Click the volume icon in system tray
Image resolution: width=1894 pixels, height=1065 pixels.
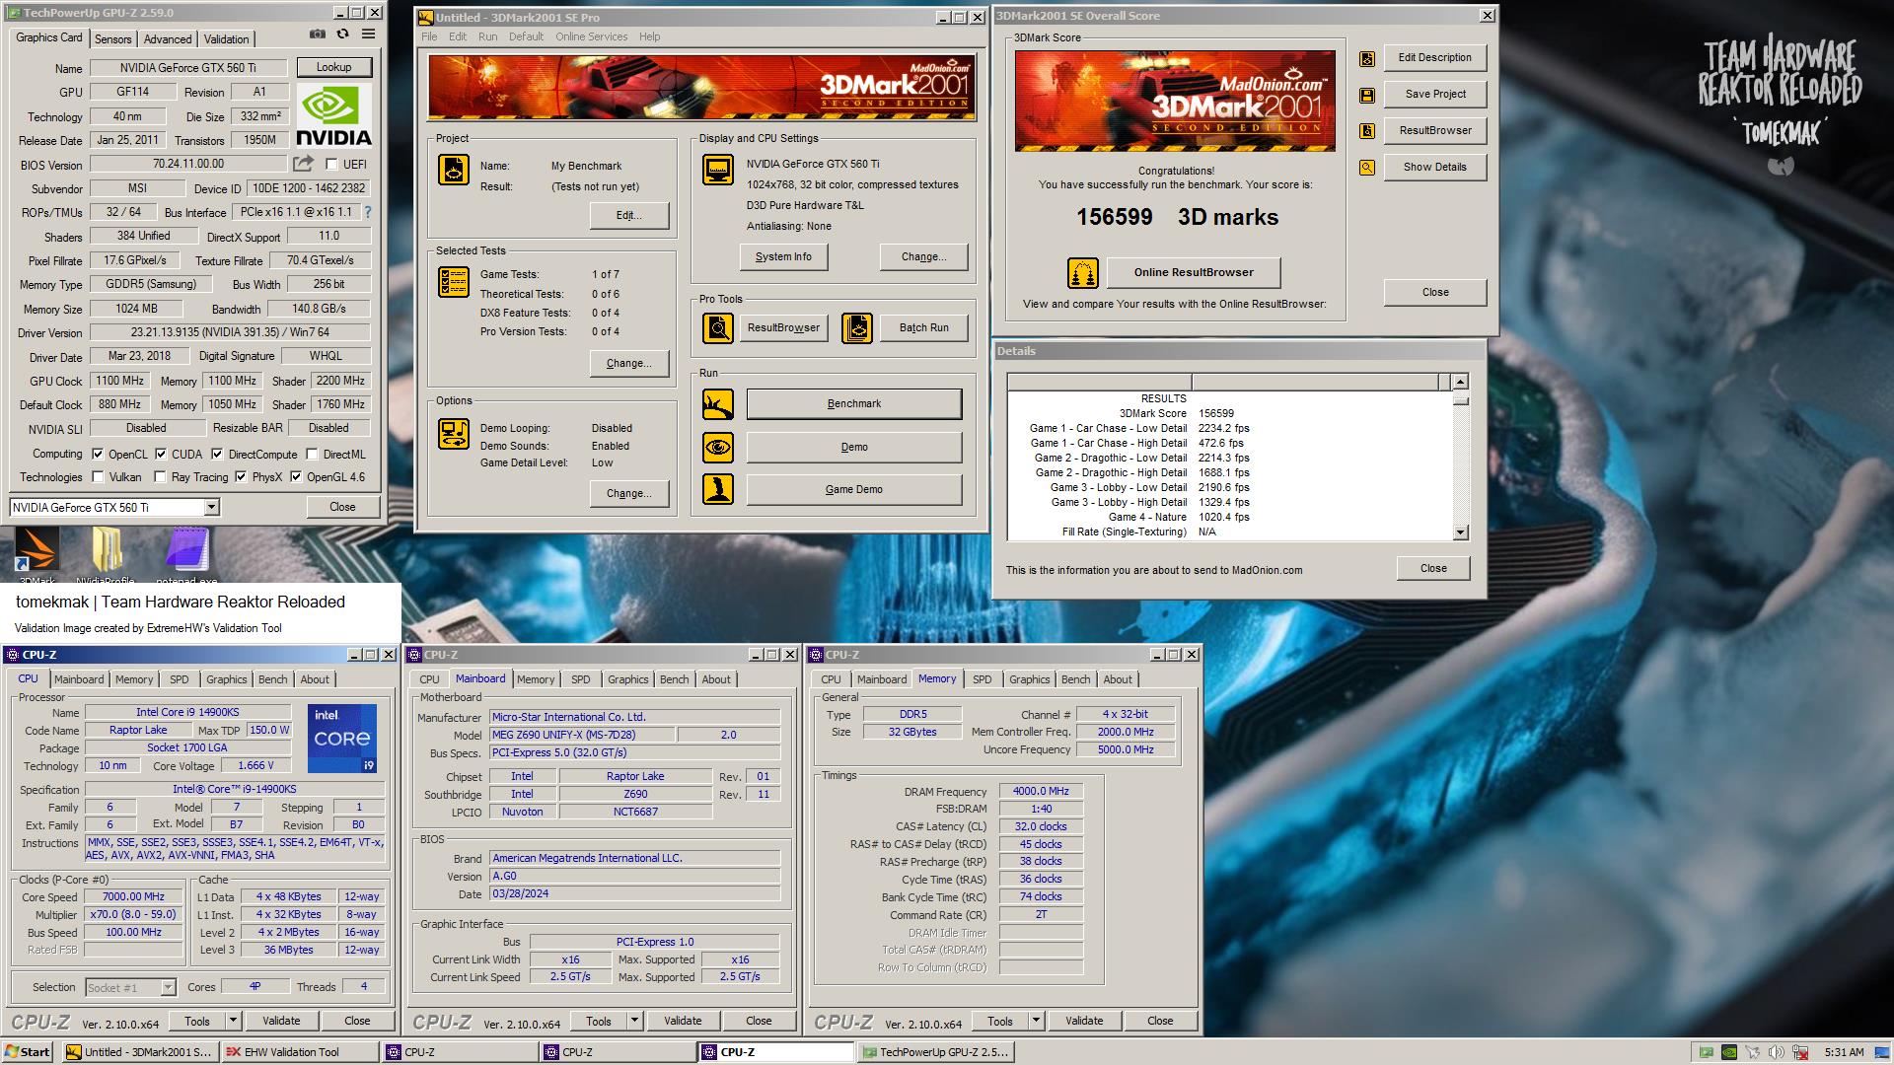(1777, 1052)
